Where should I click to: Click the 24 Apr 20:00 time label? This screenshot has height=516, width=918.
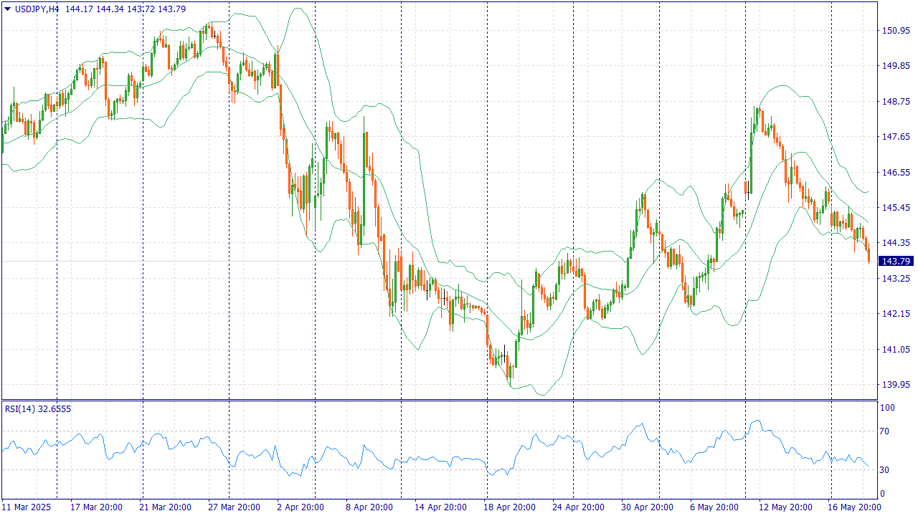(x=579, y=507)
